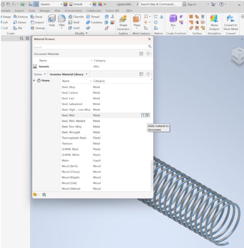Click Sign In

click(x=190, y=4)
